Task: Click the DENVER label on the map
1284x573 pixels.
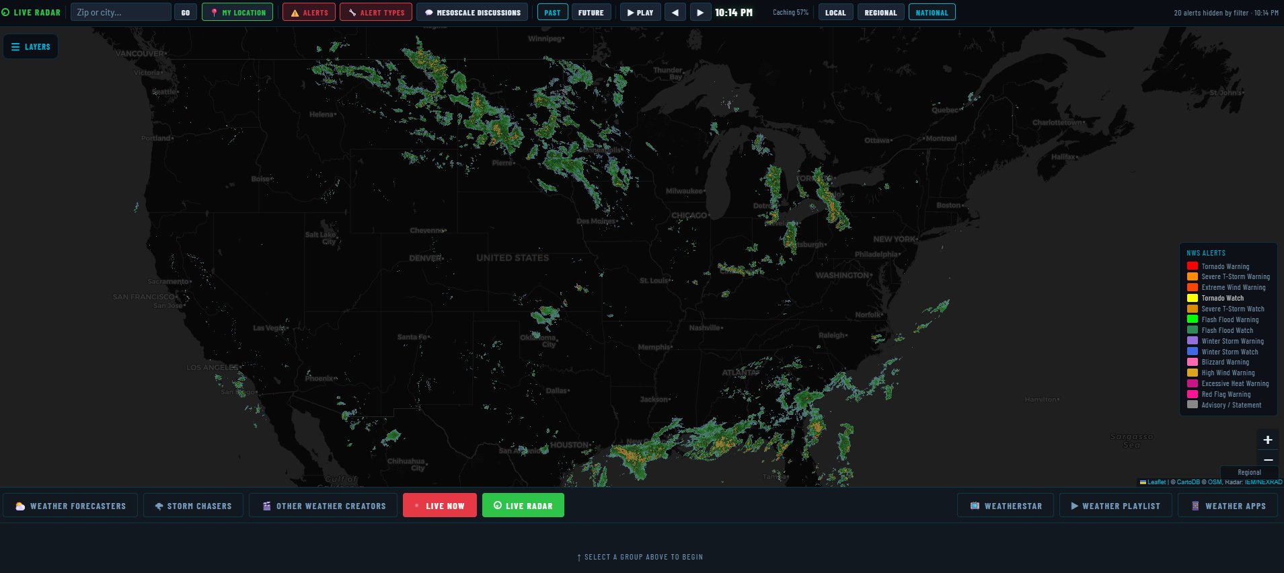Action: click(425, 258)
